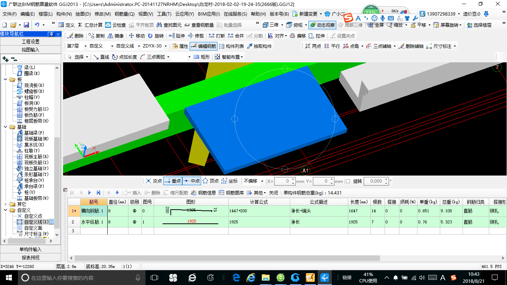The height and width of the screenshot is (285, 507).
Task: Open the 钢筋量(Q) menu
Action: [124, 14]
